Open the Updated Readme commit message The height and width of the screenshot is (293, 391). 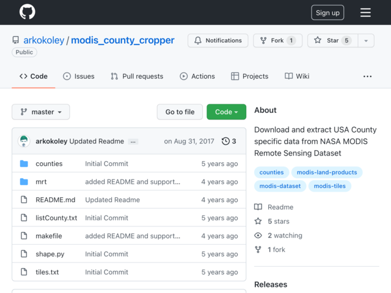click(x=97, y=141)
